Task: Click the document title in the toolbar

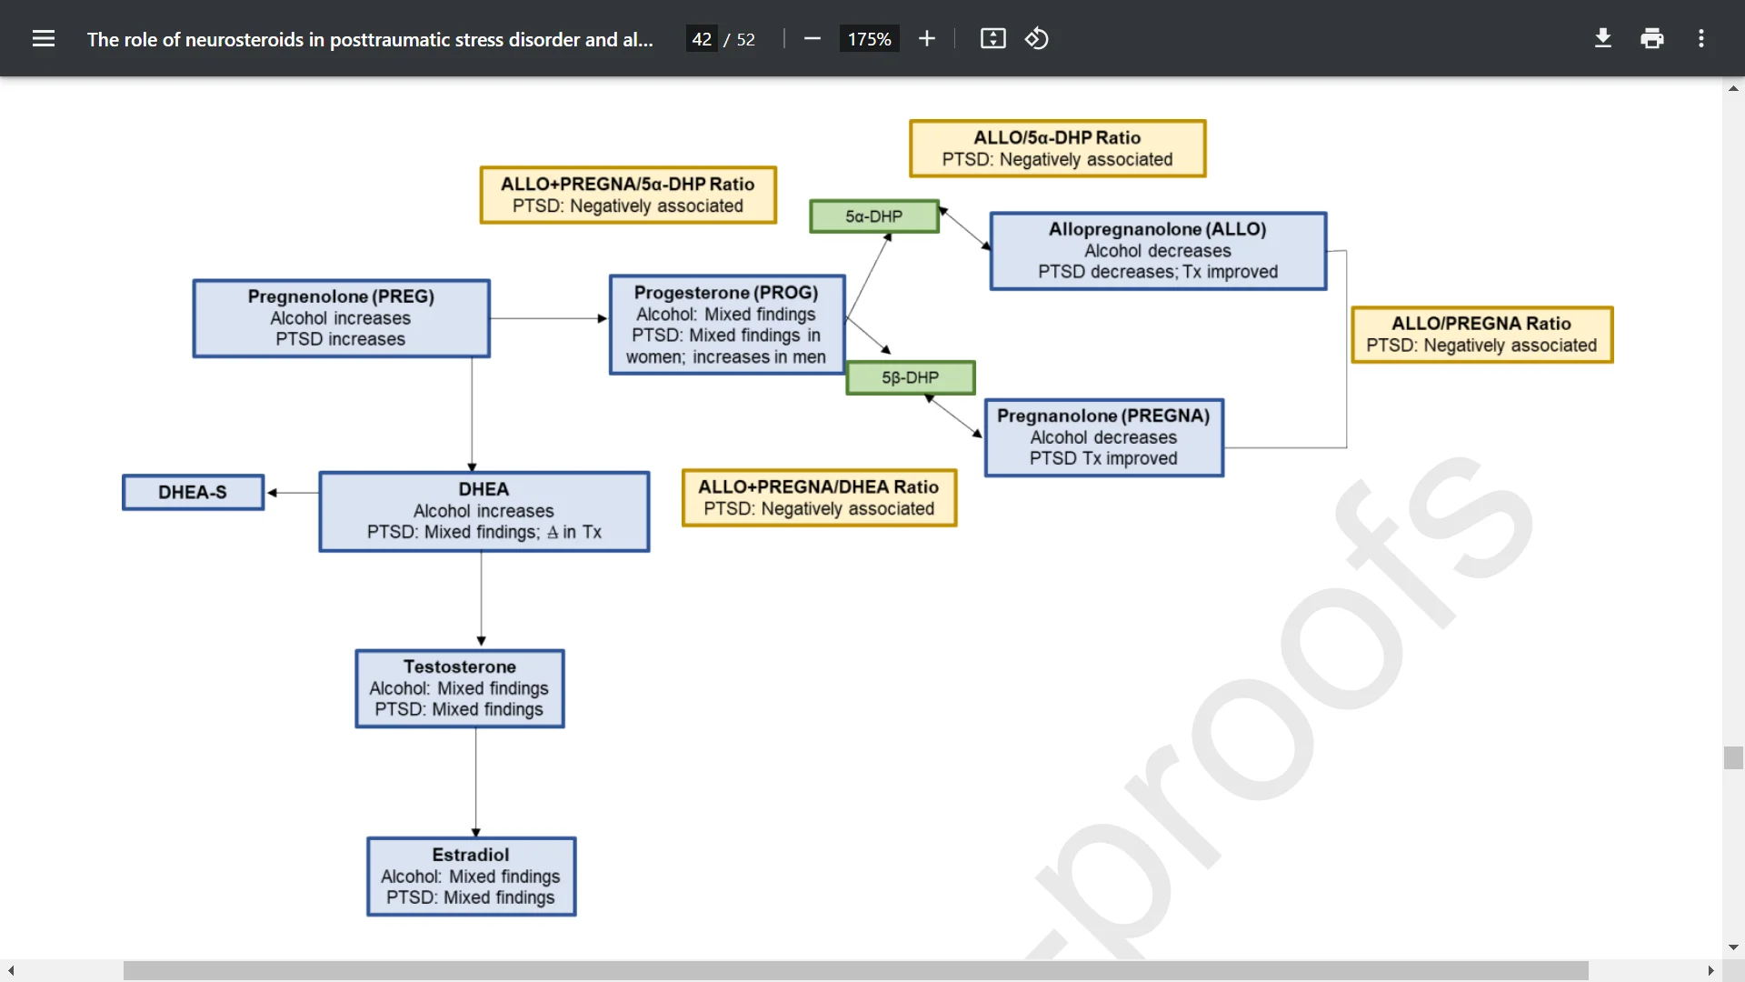Action: point(370,39)
